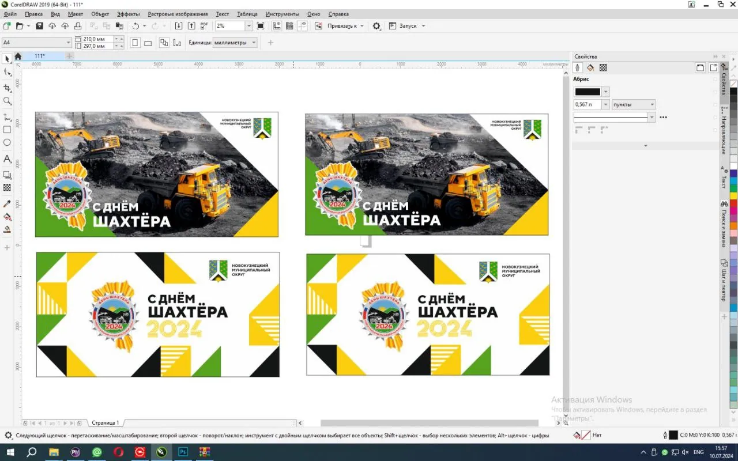This screenshot has width=738, height=461.
Task: Select the Zoom magnifier tool
Action: [7, 101]
